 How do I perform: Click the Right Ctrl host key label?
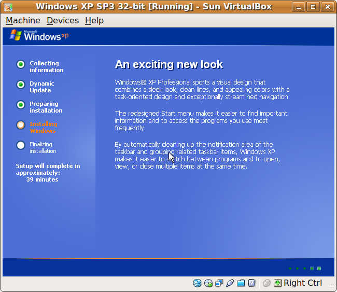[x=303, y=283]
